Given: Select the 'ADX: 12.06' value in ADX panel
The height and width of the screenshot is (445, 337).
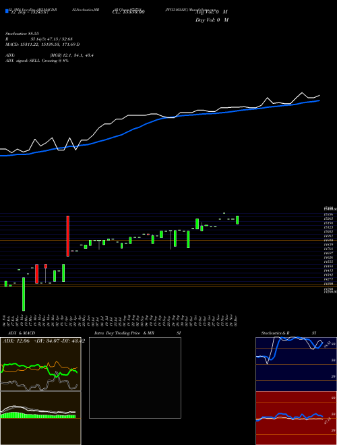Looking at the screenshot, I should 16,341.
